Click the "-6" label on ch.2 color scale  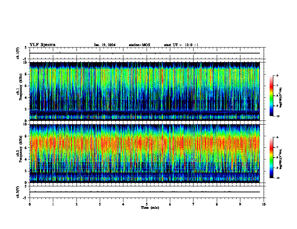coord(277,137)
